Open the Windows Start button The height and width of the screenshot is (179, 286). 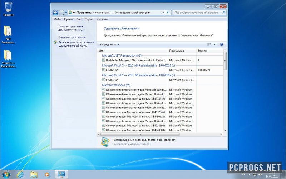6,174
